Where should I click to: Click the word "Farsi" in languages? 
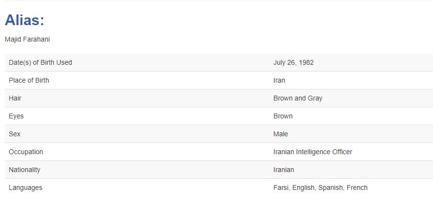(281, 188)
